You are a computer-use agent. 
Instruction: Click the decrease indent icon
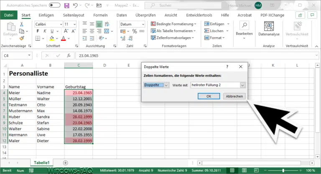[85, 38]
